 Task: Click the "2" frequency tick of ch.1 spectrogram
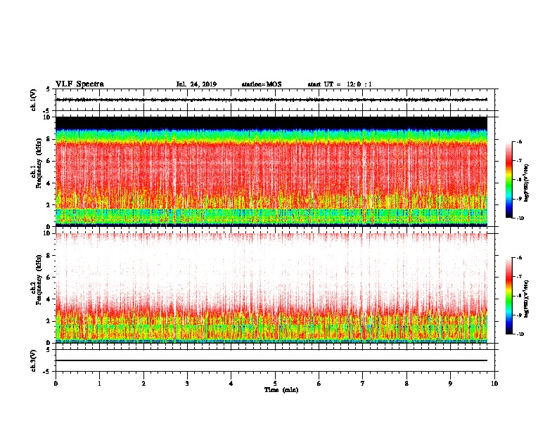(48, 204)
